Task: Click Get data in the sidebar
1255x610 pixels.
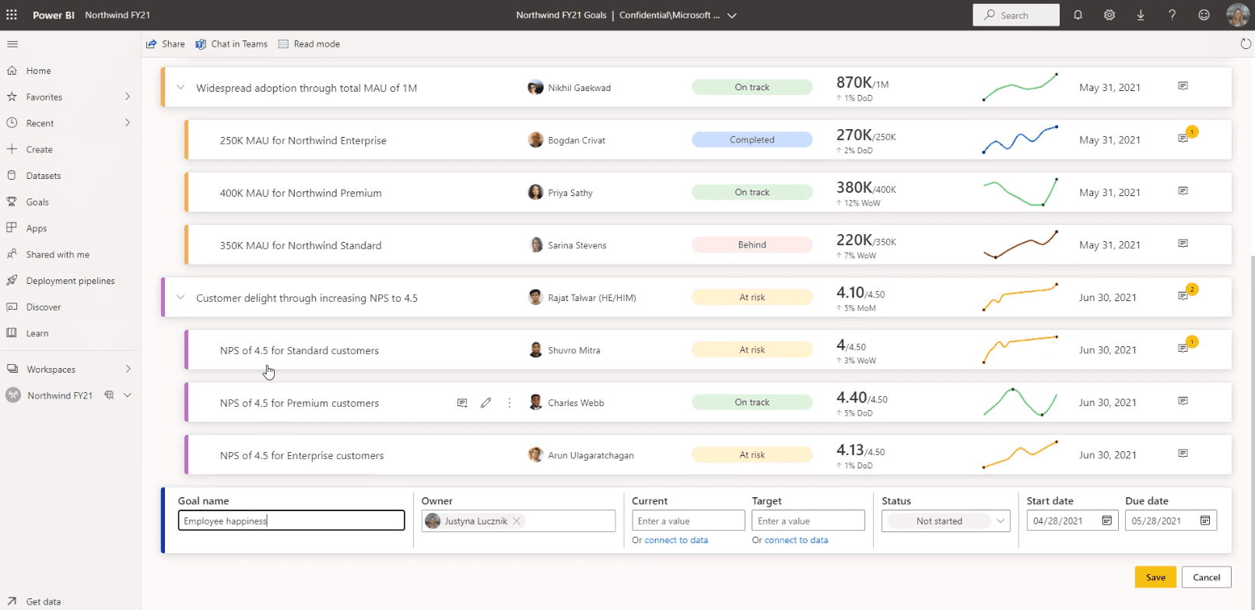Action: point(44,601)
